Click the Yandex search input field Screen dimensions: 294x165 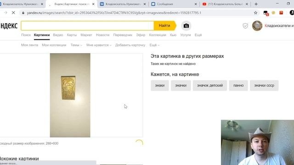(87, 26)
